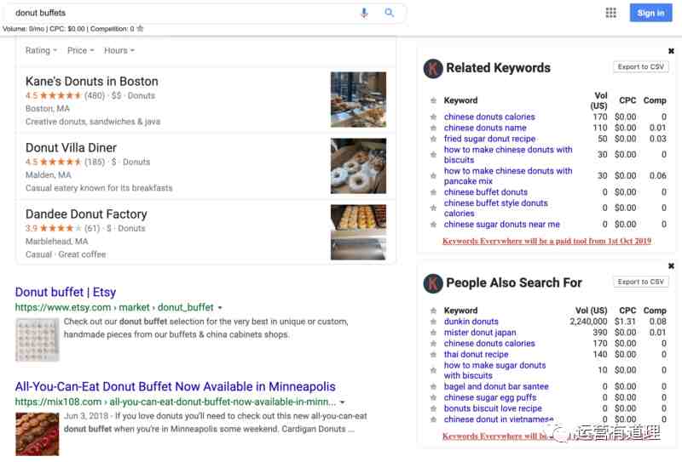Star 'chinese buffet style donuts calories' keyword
Image resolution: width=682 pixels, height=462 pixels.
pos(433,208)
